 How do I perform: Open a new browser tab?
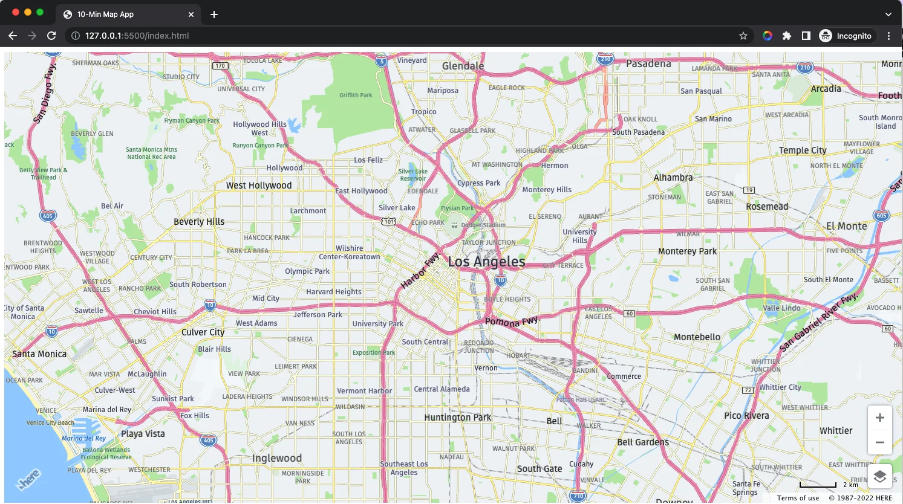[214, 14]
